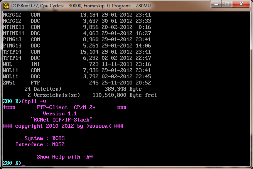Click the WOL11 COM file entry
253x169 pixels.
coord(22,70)
